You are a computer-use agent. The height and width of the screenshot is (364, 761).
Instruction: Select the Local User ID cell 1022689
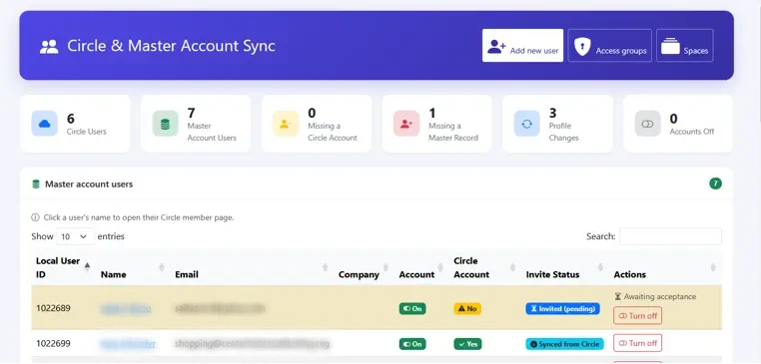point(53,308)
